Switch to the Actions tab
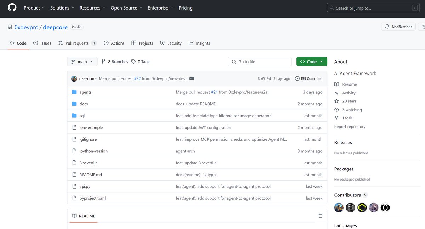The width and height of the screenshot is (425, 229). pyautogui.click(x=114, y=43)
